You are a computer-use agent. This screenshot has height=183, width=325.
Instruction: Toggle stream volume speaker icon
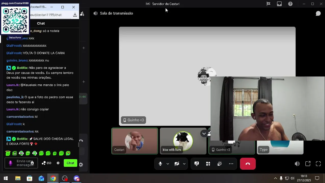(x=297, y=164)
